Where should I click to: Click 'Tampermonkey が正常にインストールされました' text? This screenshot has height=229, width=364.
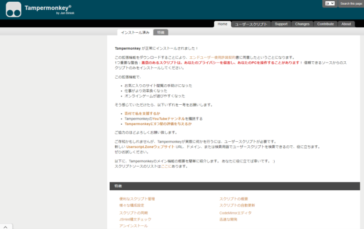(157, 48)
